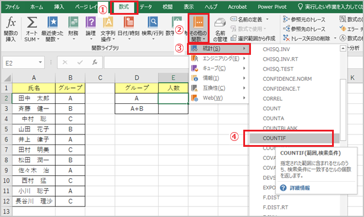Switch to the Power Pivot tab
Screen dimensions: 364x217
pos(272,7)
